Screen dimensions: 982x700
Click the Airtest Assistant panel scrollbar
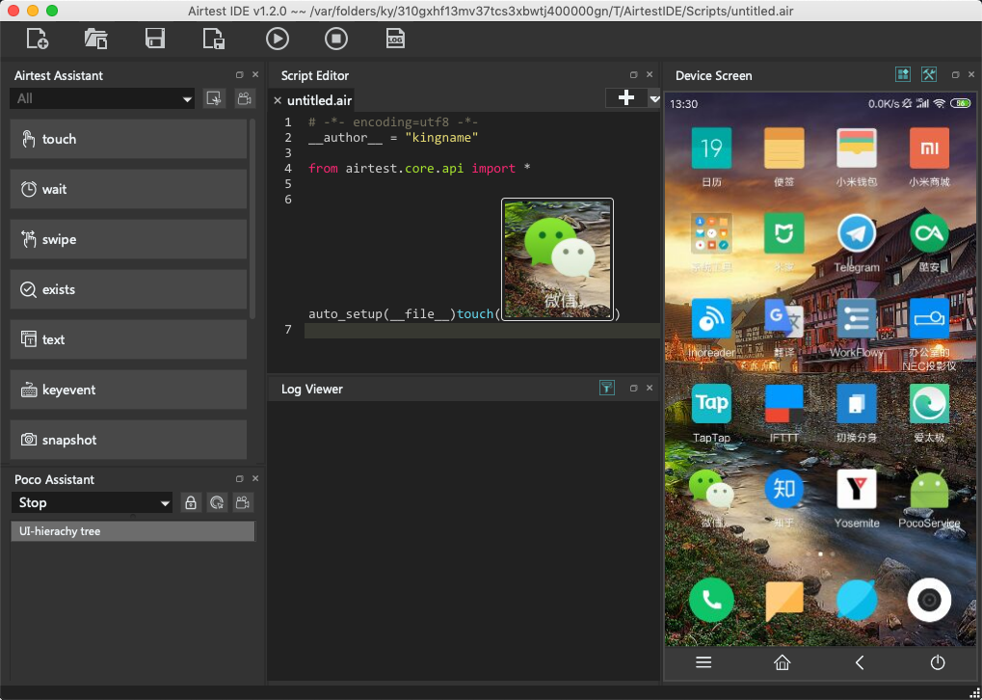click(252, 217)
